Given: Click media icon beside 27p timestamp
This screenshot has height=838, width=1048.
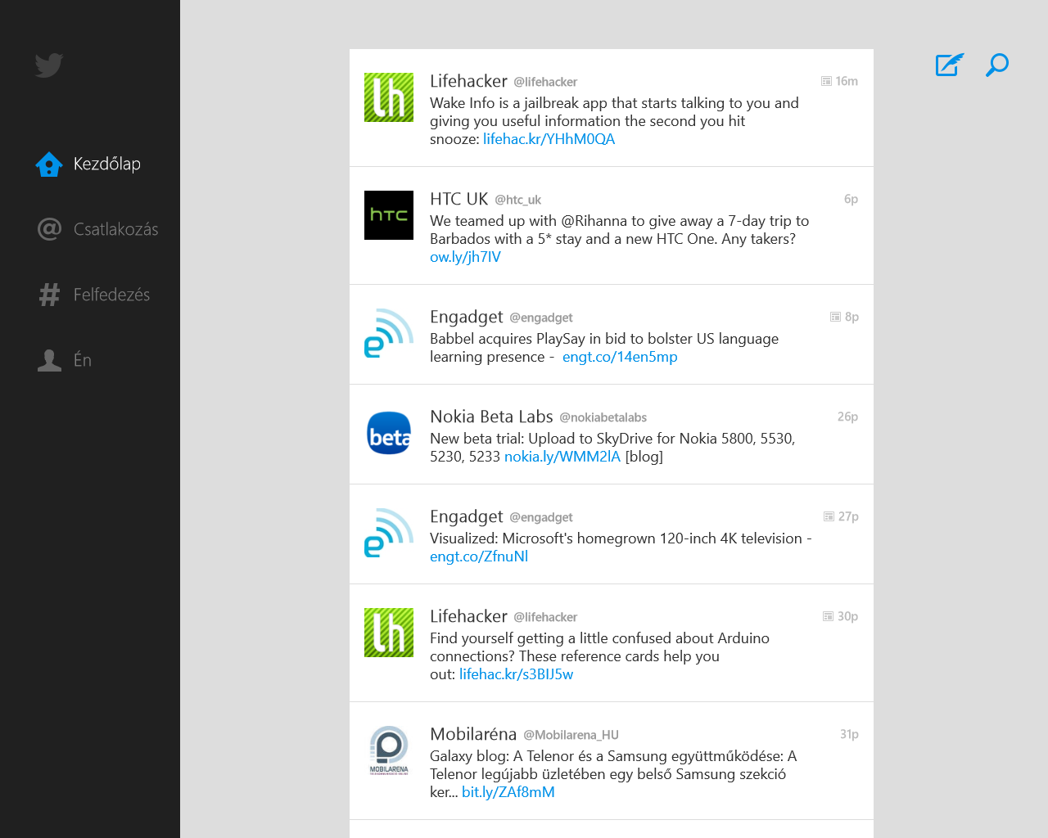Looking at the screenshot, I should 829,516.
